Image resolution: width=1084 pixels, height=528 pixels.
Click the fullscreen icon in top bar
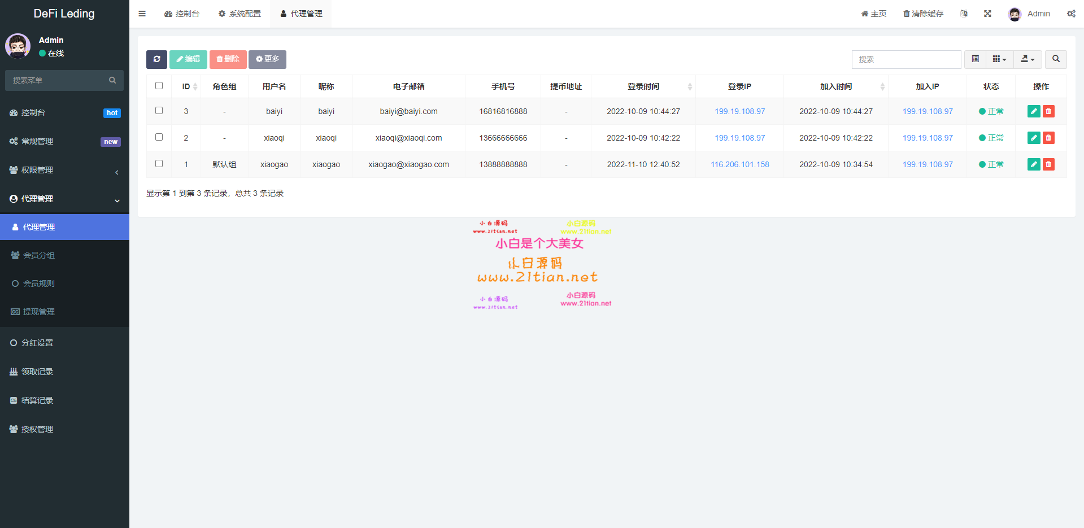point(987,14)
